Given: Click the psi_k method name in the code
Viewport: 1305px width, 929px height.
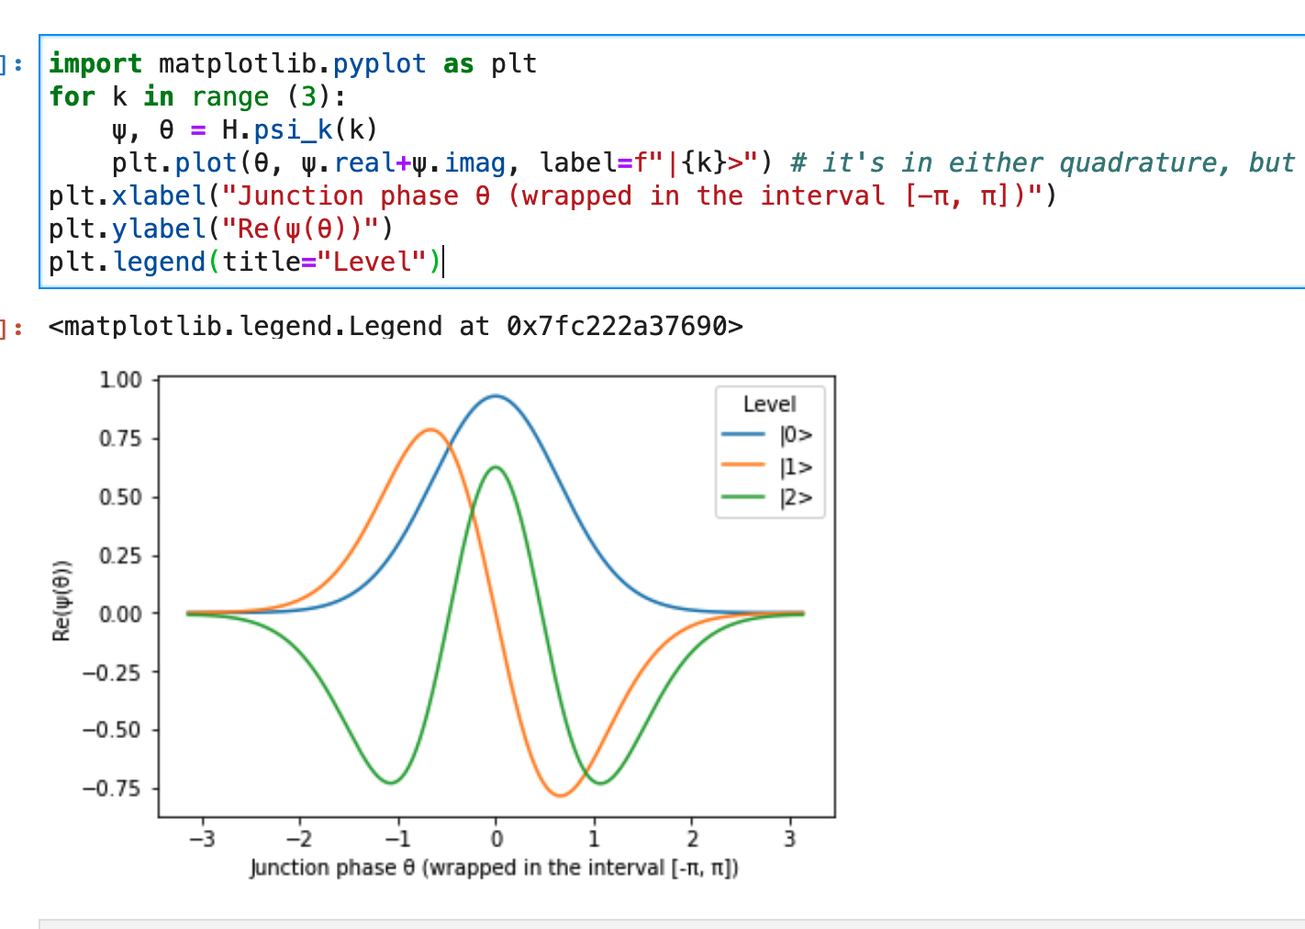Looking at the screenshot, I should [x=293, y=129].
